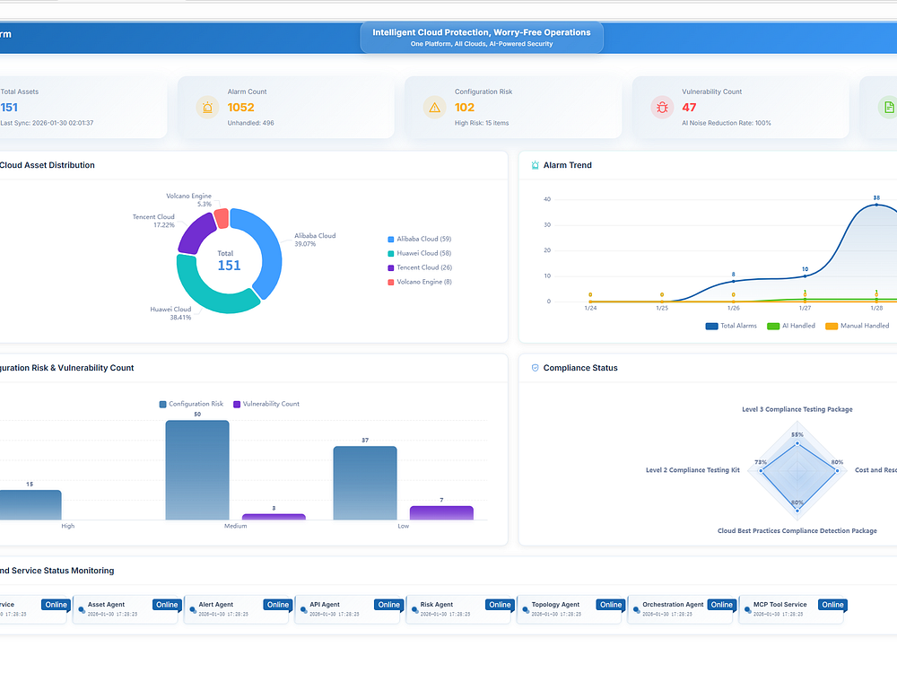The image size is (897, 673).
Task: Click the donut center Total 151
Action: point(229,261)
